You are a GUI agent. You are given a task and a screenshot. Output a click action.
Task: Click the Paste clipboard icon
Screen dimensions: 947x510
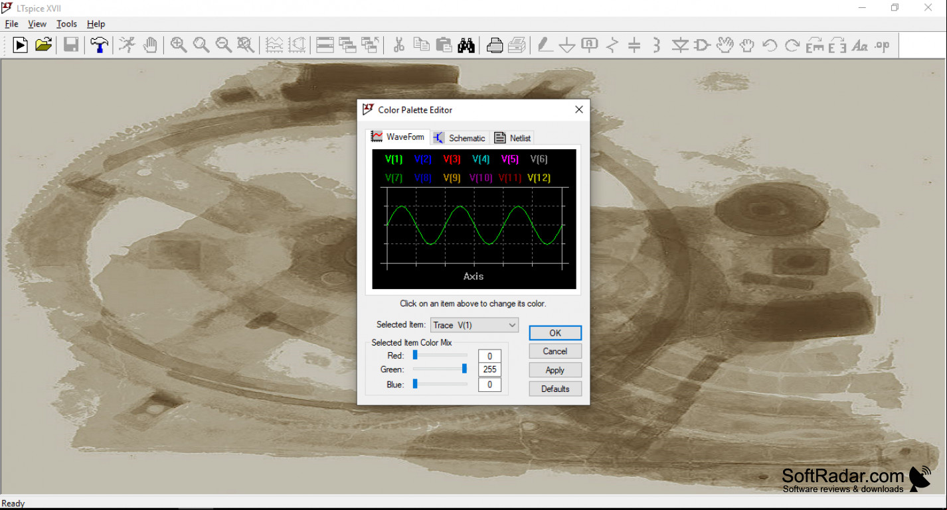(x=444, y=45)
